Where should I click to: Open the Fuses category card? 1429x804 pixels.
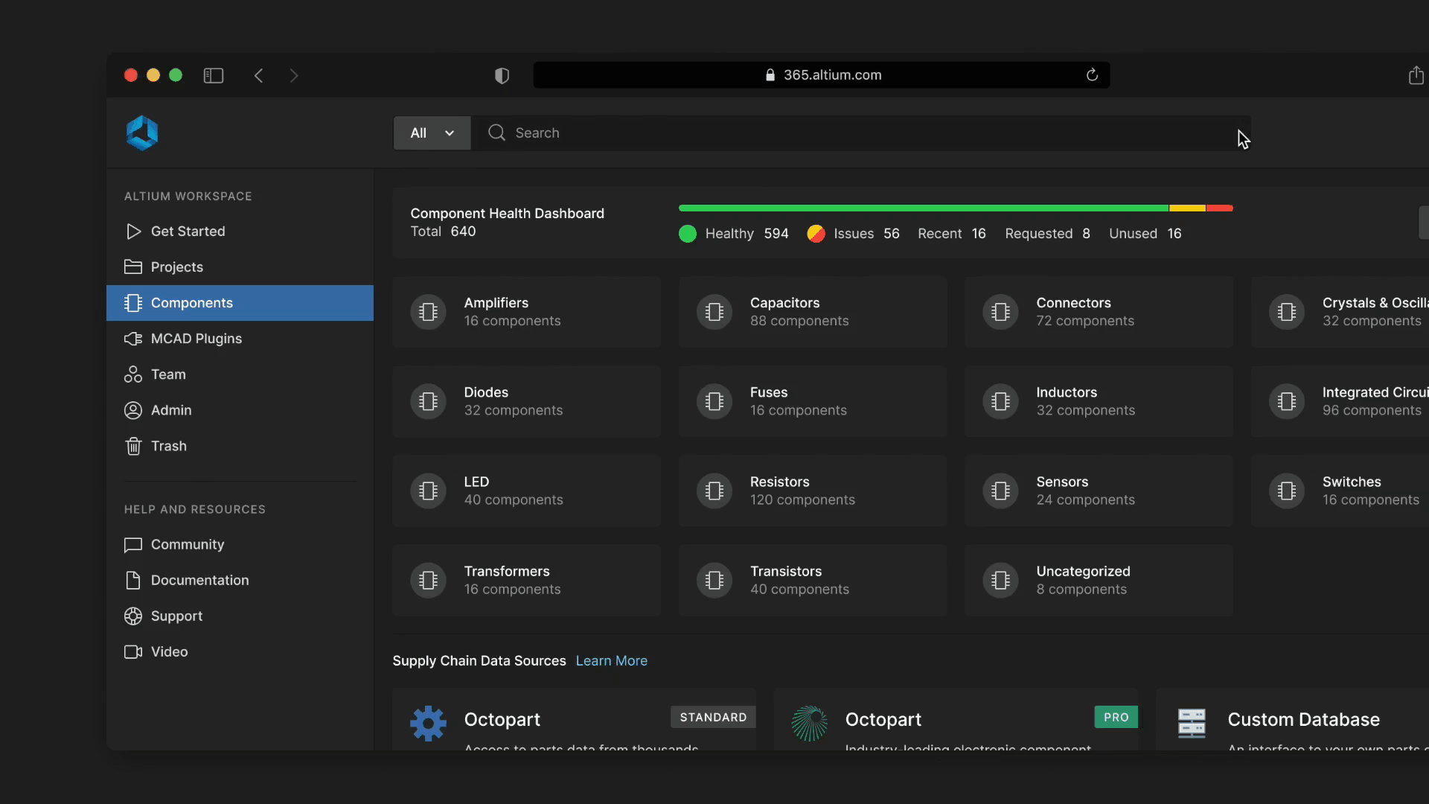pos(813,401)
